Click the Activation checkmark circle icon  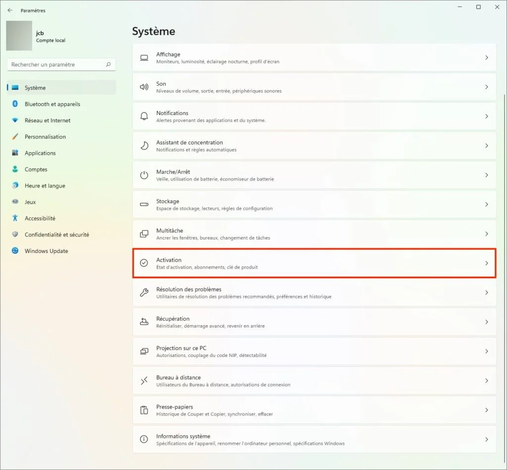[144, 263]
